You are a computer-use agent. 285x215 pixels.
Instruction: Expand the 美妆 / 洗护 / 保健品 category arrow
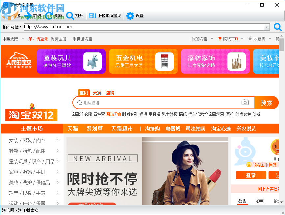tap(58, 182)
